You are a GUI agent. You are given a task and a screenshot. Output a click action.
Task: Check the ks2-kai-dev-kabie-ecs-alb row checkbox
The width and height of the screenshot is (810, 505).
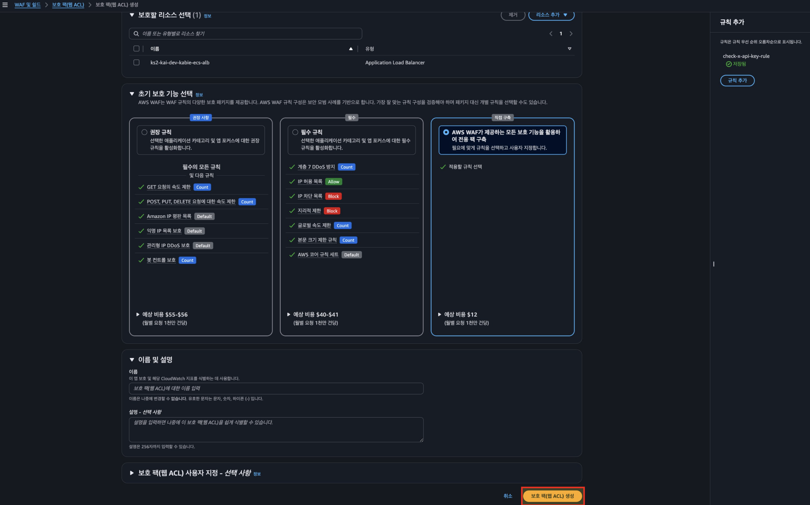point(136,62)
